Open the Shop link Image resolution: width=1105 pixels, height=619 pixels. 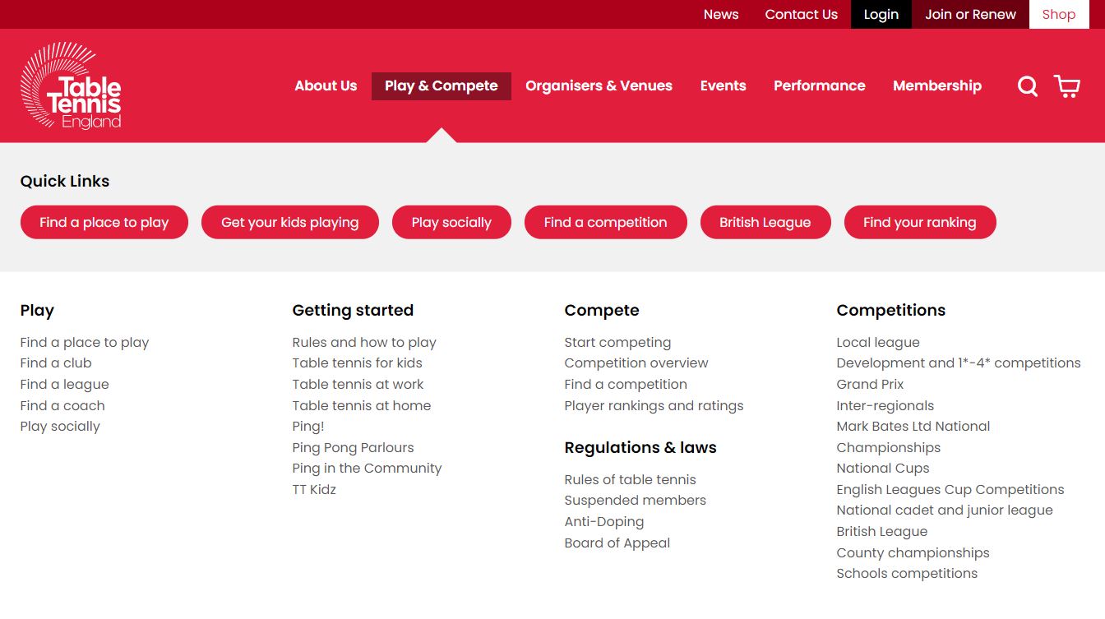1059,14
